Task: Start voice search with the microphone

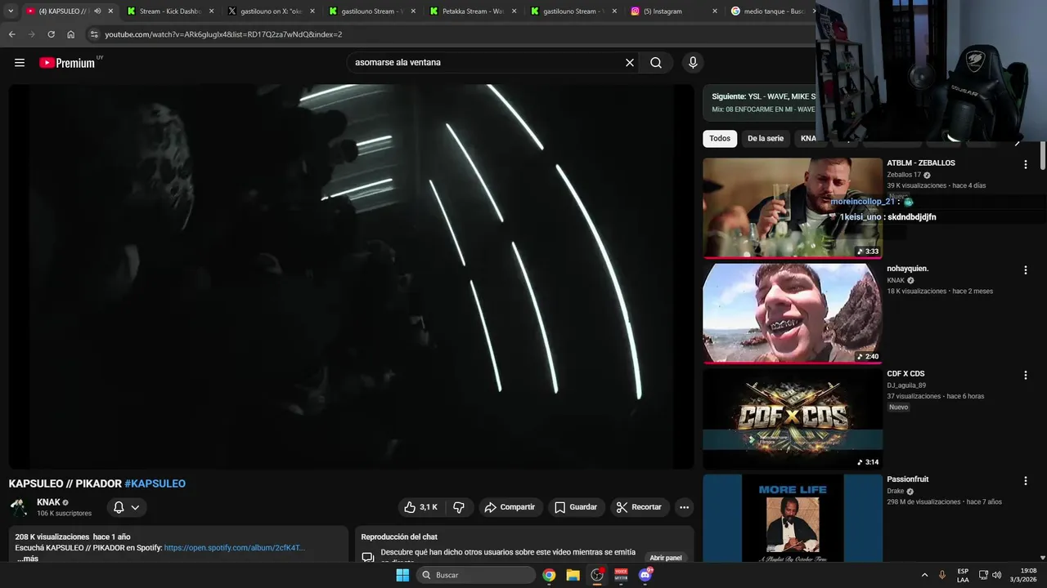Action: [693, 63]
